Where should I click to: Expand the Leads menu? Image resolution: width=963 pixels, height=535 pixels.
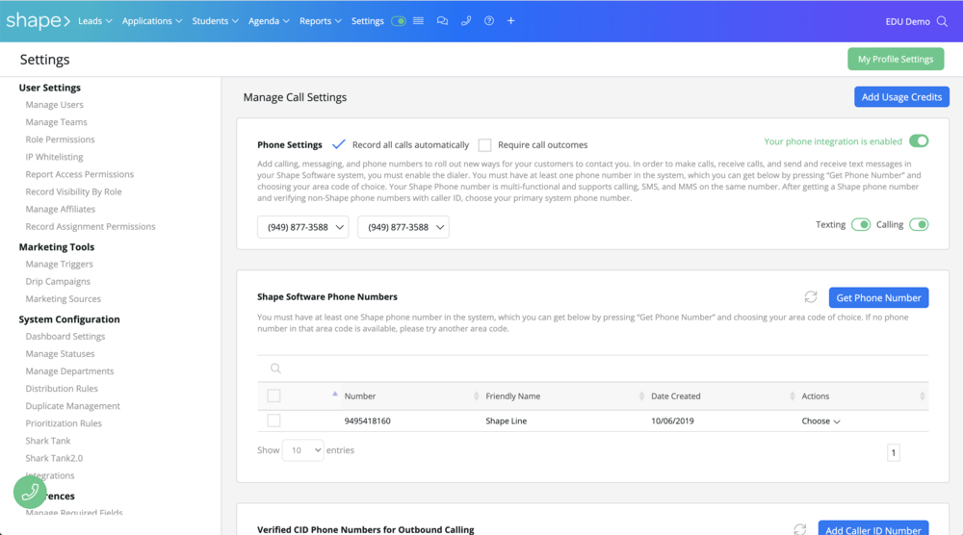tap(95, 21)
